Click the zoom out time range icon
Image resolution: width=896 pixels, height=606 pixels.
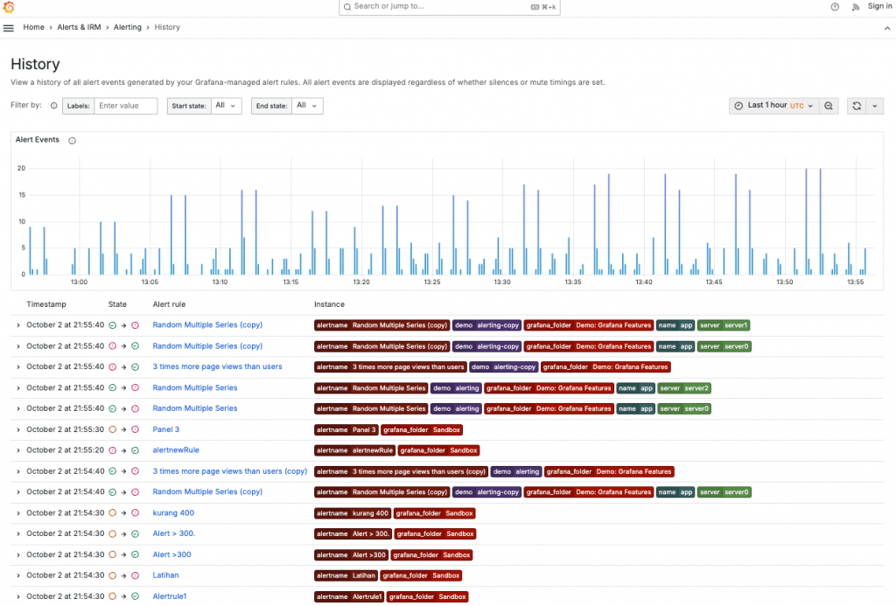point(829,106)
